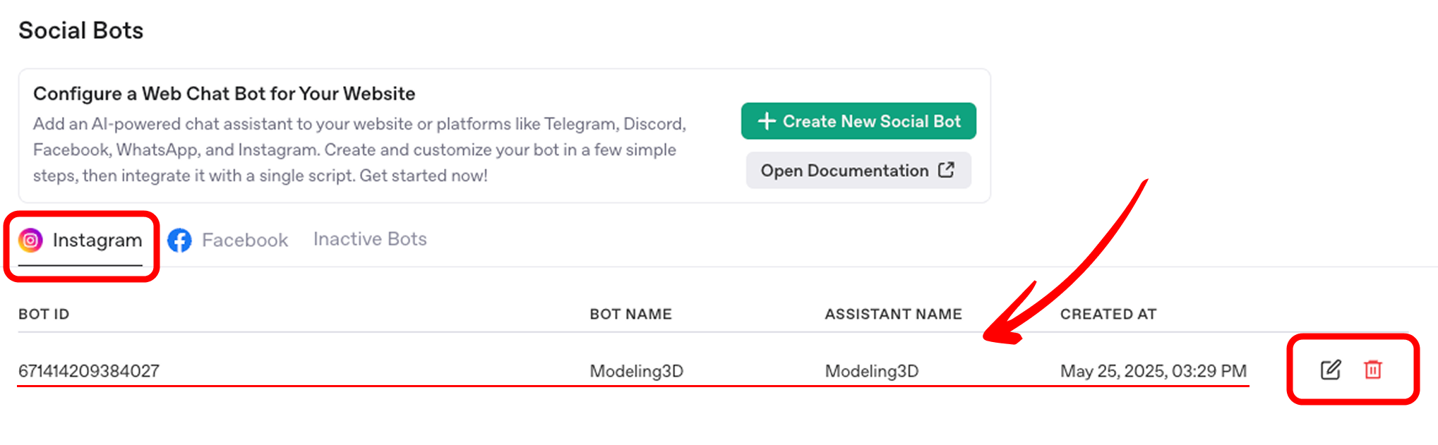Image resolution: width=1438 pixels, height=445 pixels.
Task: Open the documentation page
Action: click(x=858, y=171)
